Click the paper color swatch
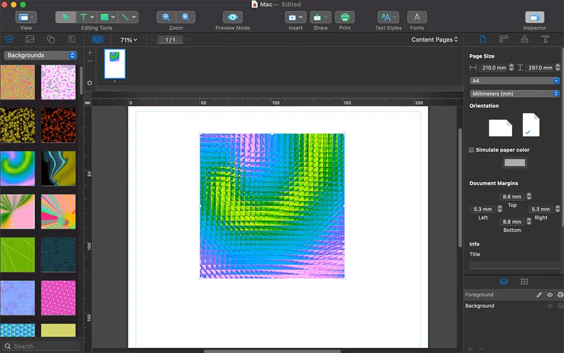The width and height of the screenshot is (564, 353). (514, 163)
